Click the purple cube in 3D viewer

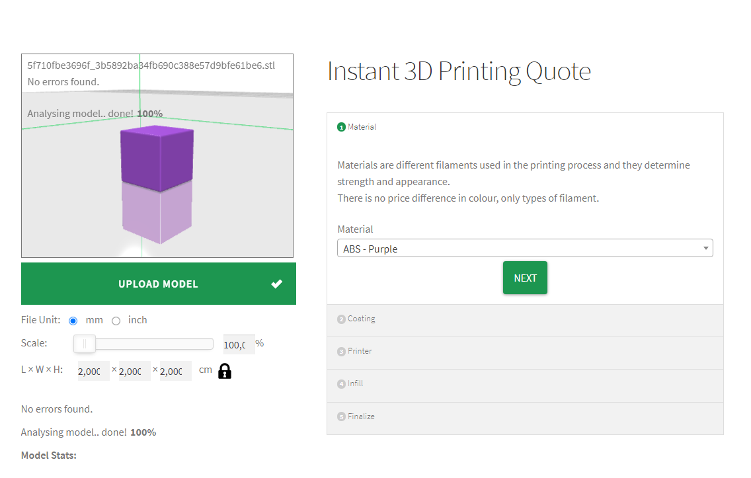click(x=157, y=158)
